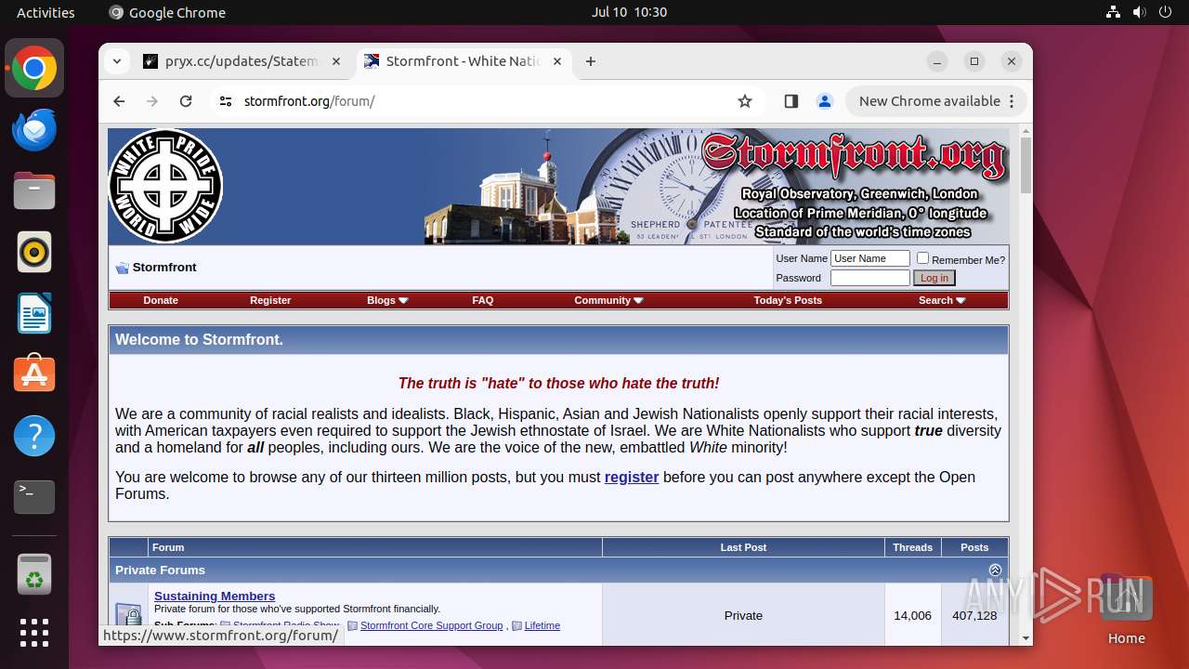Go back to the previous page
Screen dimensions: 1189x669
(119, 101)
